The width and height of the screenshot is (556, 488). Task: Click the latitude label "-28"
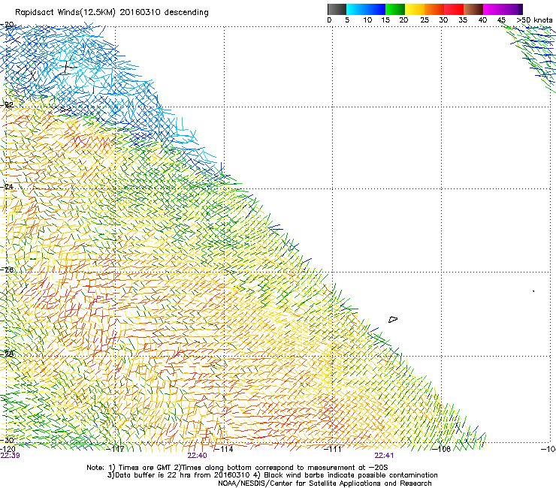point(7,354)
